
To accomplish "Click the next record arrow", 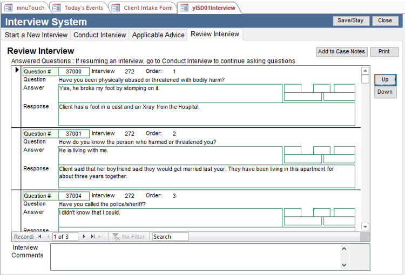I will click(x=84, y=237).
